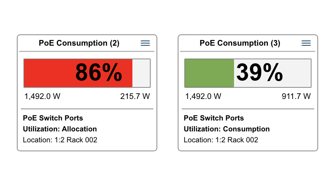Click the red 86% utilization bar

(x=50, y=73)
